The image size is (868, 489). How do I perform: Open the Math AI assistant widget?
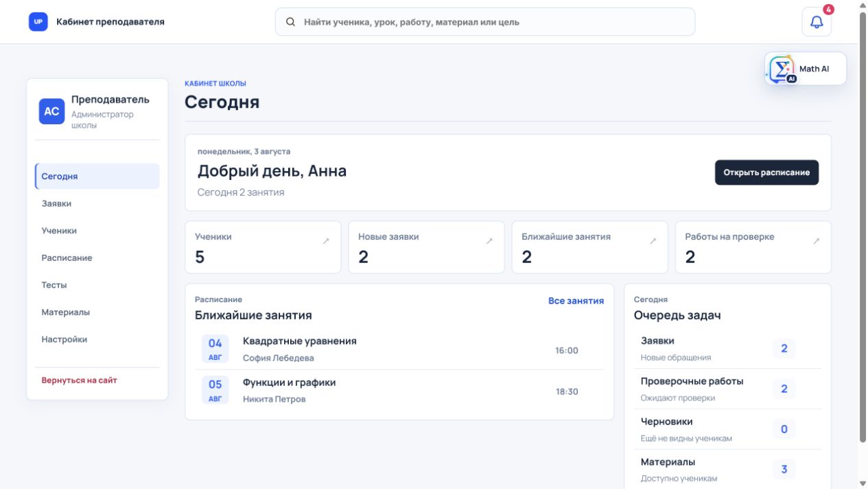click(x=806, y=69)
